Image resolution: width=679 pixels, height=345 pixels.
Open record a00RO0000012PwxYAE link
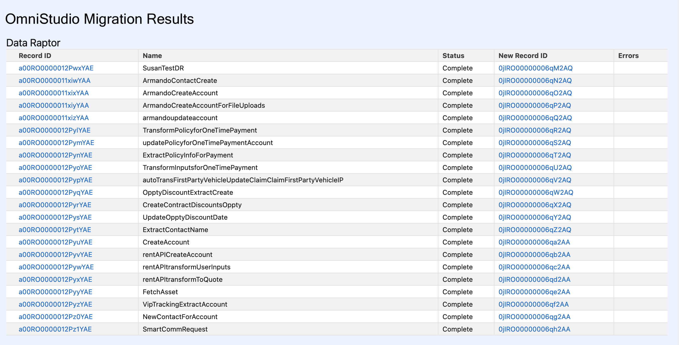pyautogui.click(x=56, y=68)
